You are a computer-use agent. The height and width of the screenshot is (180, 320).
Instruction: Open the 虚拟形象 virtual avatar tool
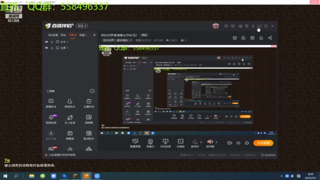(51, 135)
